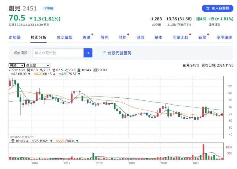Submit stock code with arrow button
Screen dimensions: 237x169
coord(88,53)
